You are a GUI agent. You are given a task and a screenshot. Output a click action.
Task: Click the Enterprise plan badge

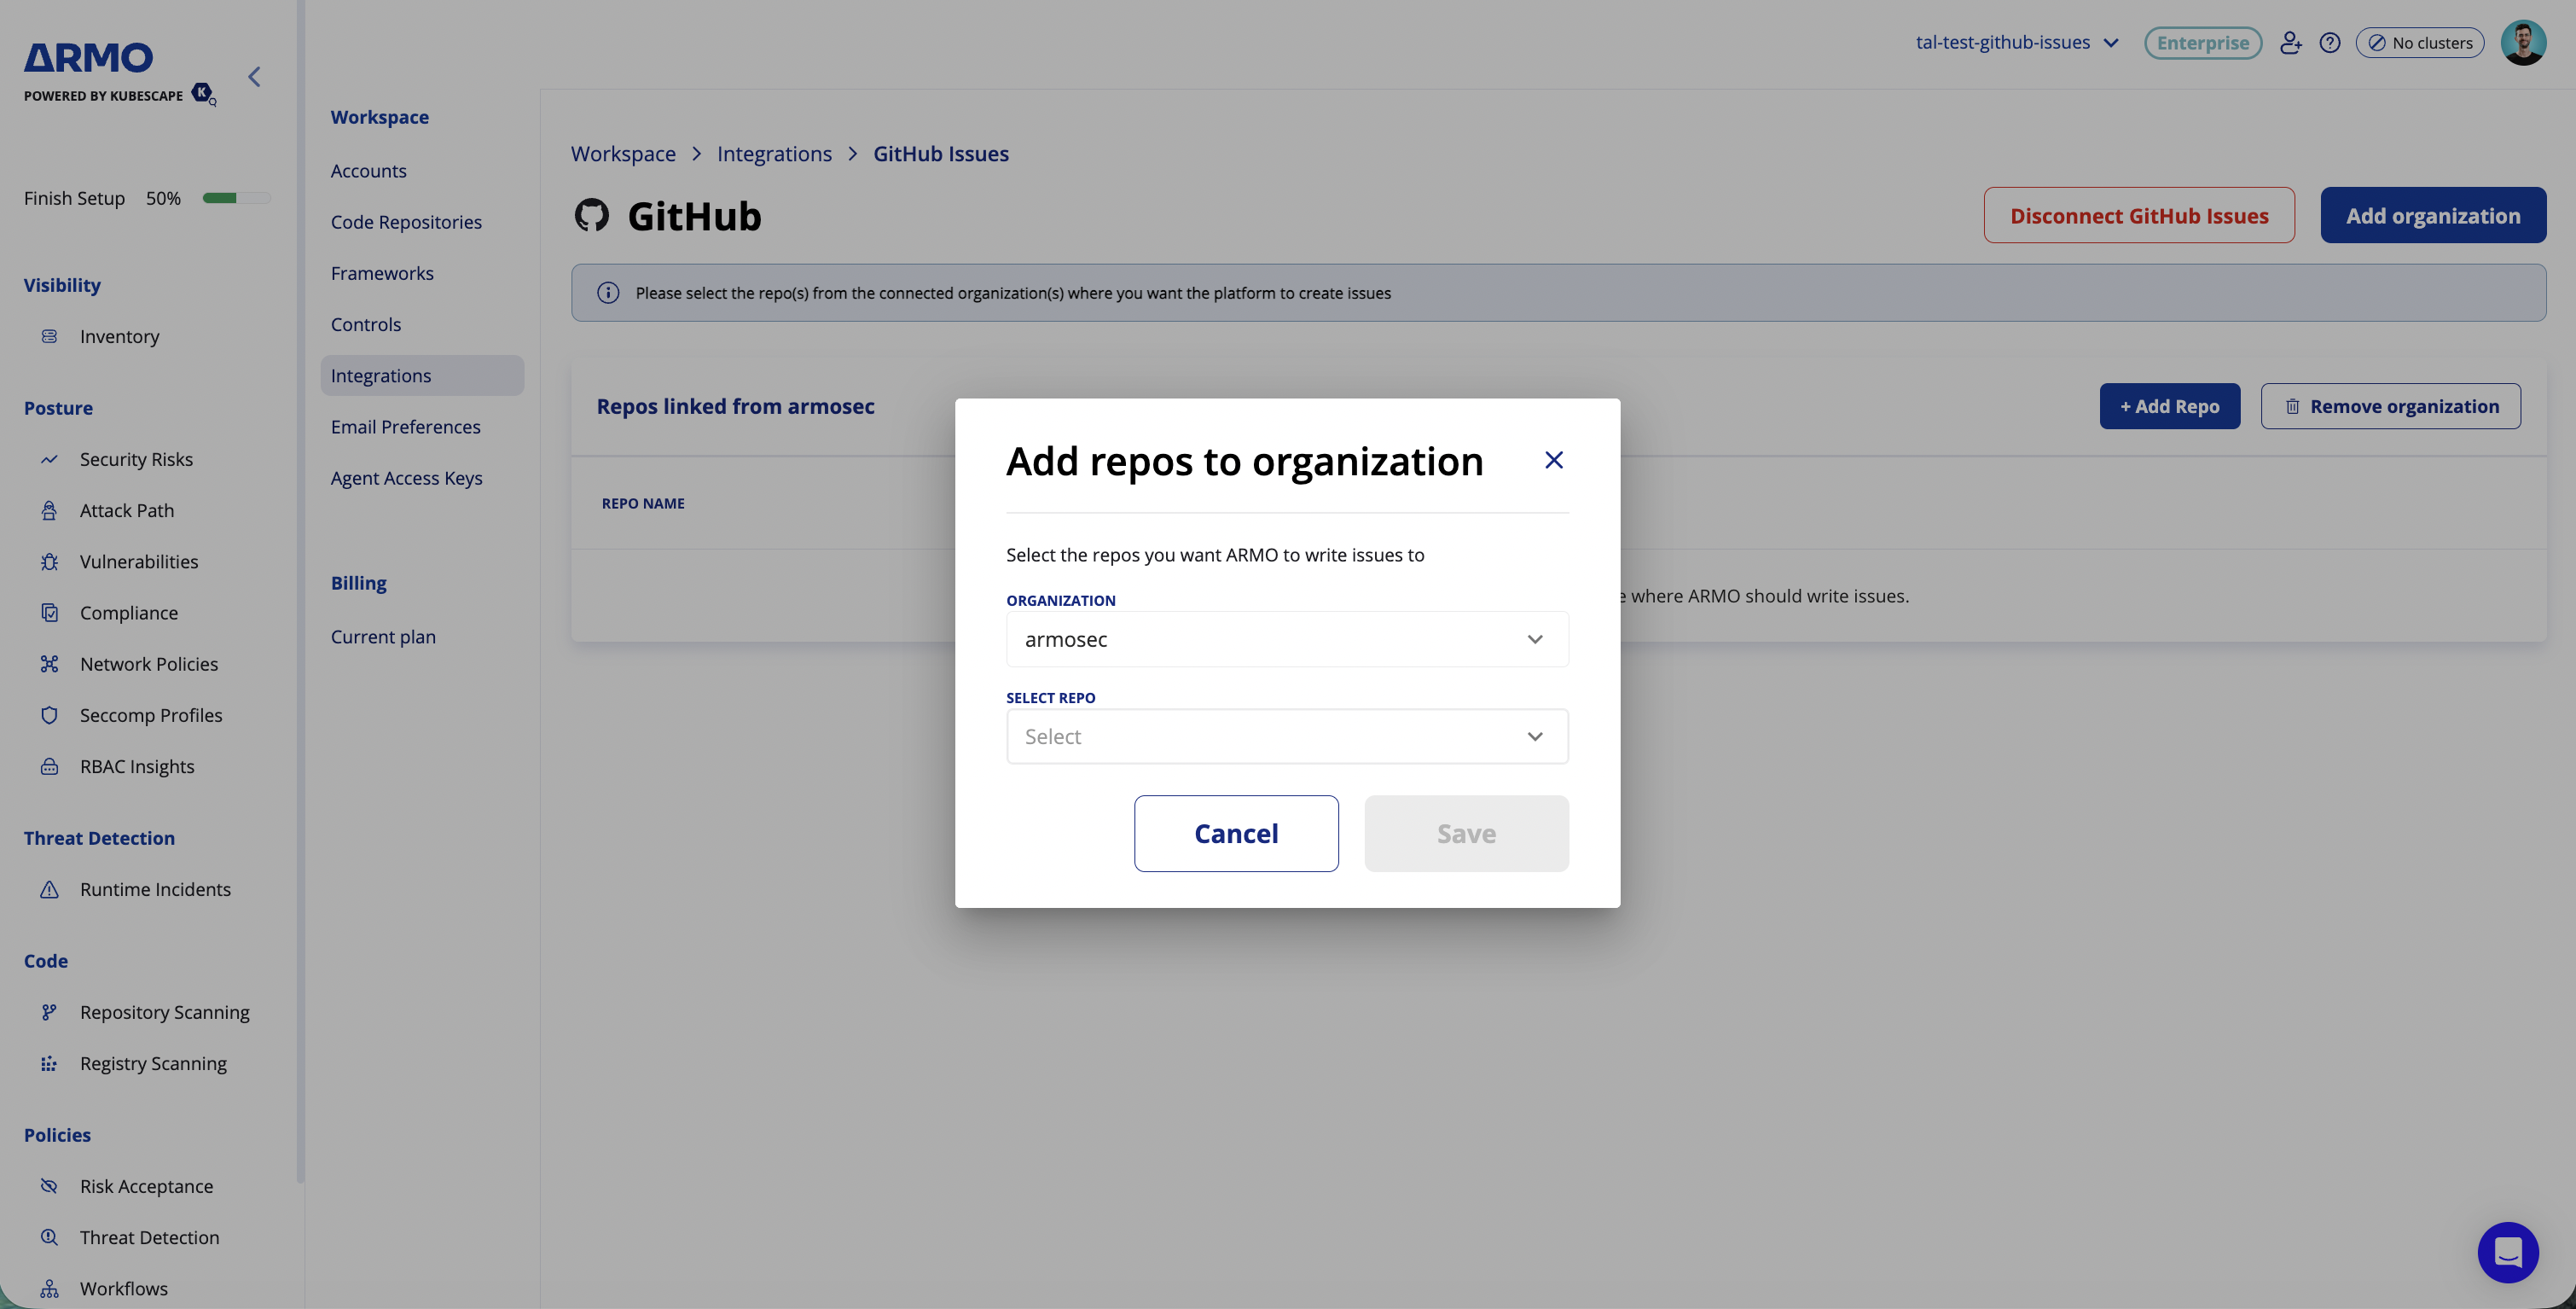tap(2203, 43)
